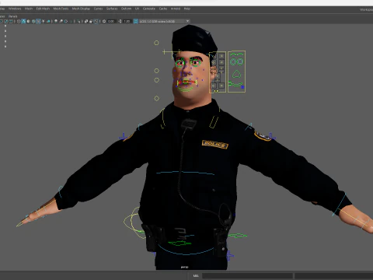Open the Mesh Tools menu
Viewport: 373px width, 280px height.
point(61,9)
